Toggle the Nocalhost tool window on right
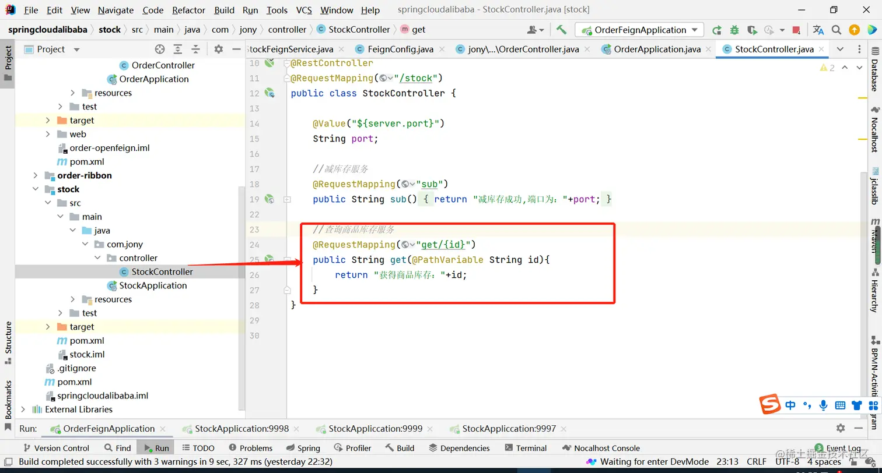Image resolution: width=882 pixels, height=473 pixels. [874, 129]
